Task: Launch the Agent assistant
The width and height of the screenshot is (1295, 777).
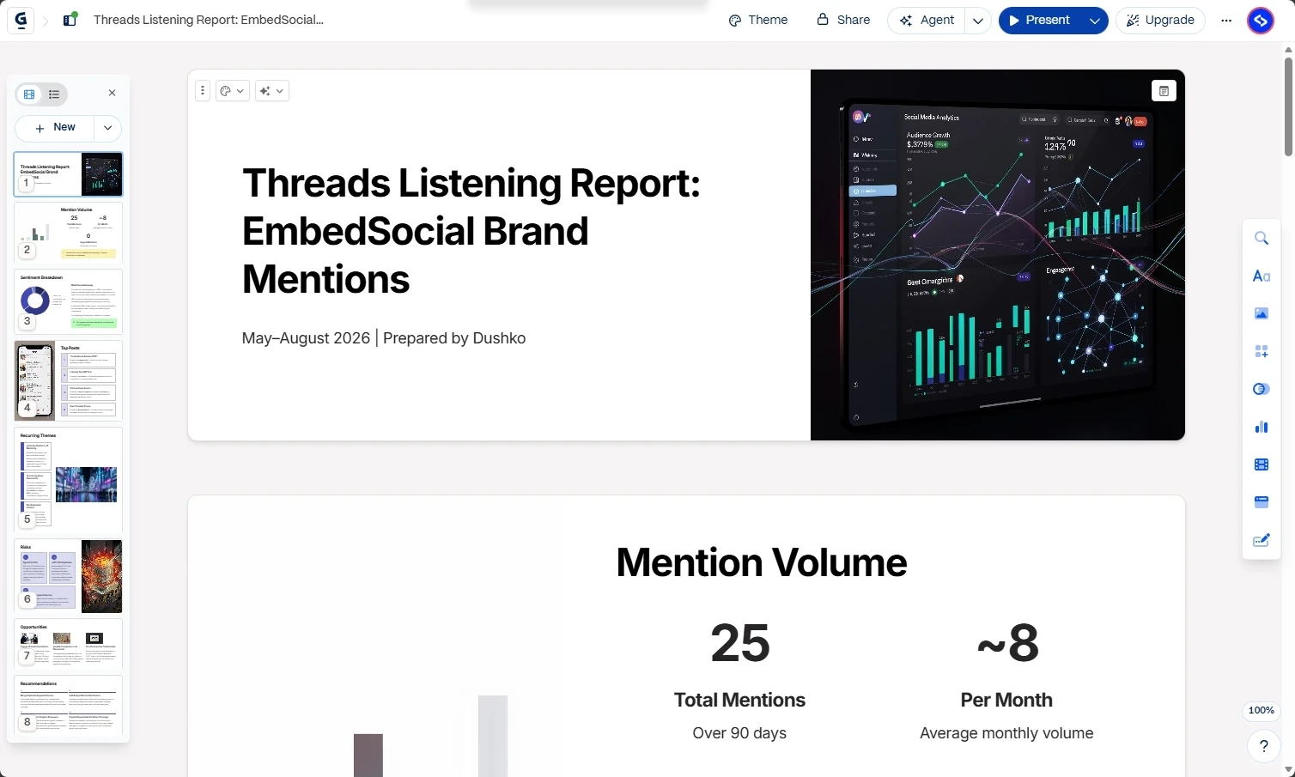Action: pos(927,20)
